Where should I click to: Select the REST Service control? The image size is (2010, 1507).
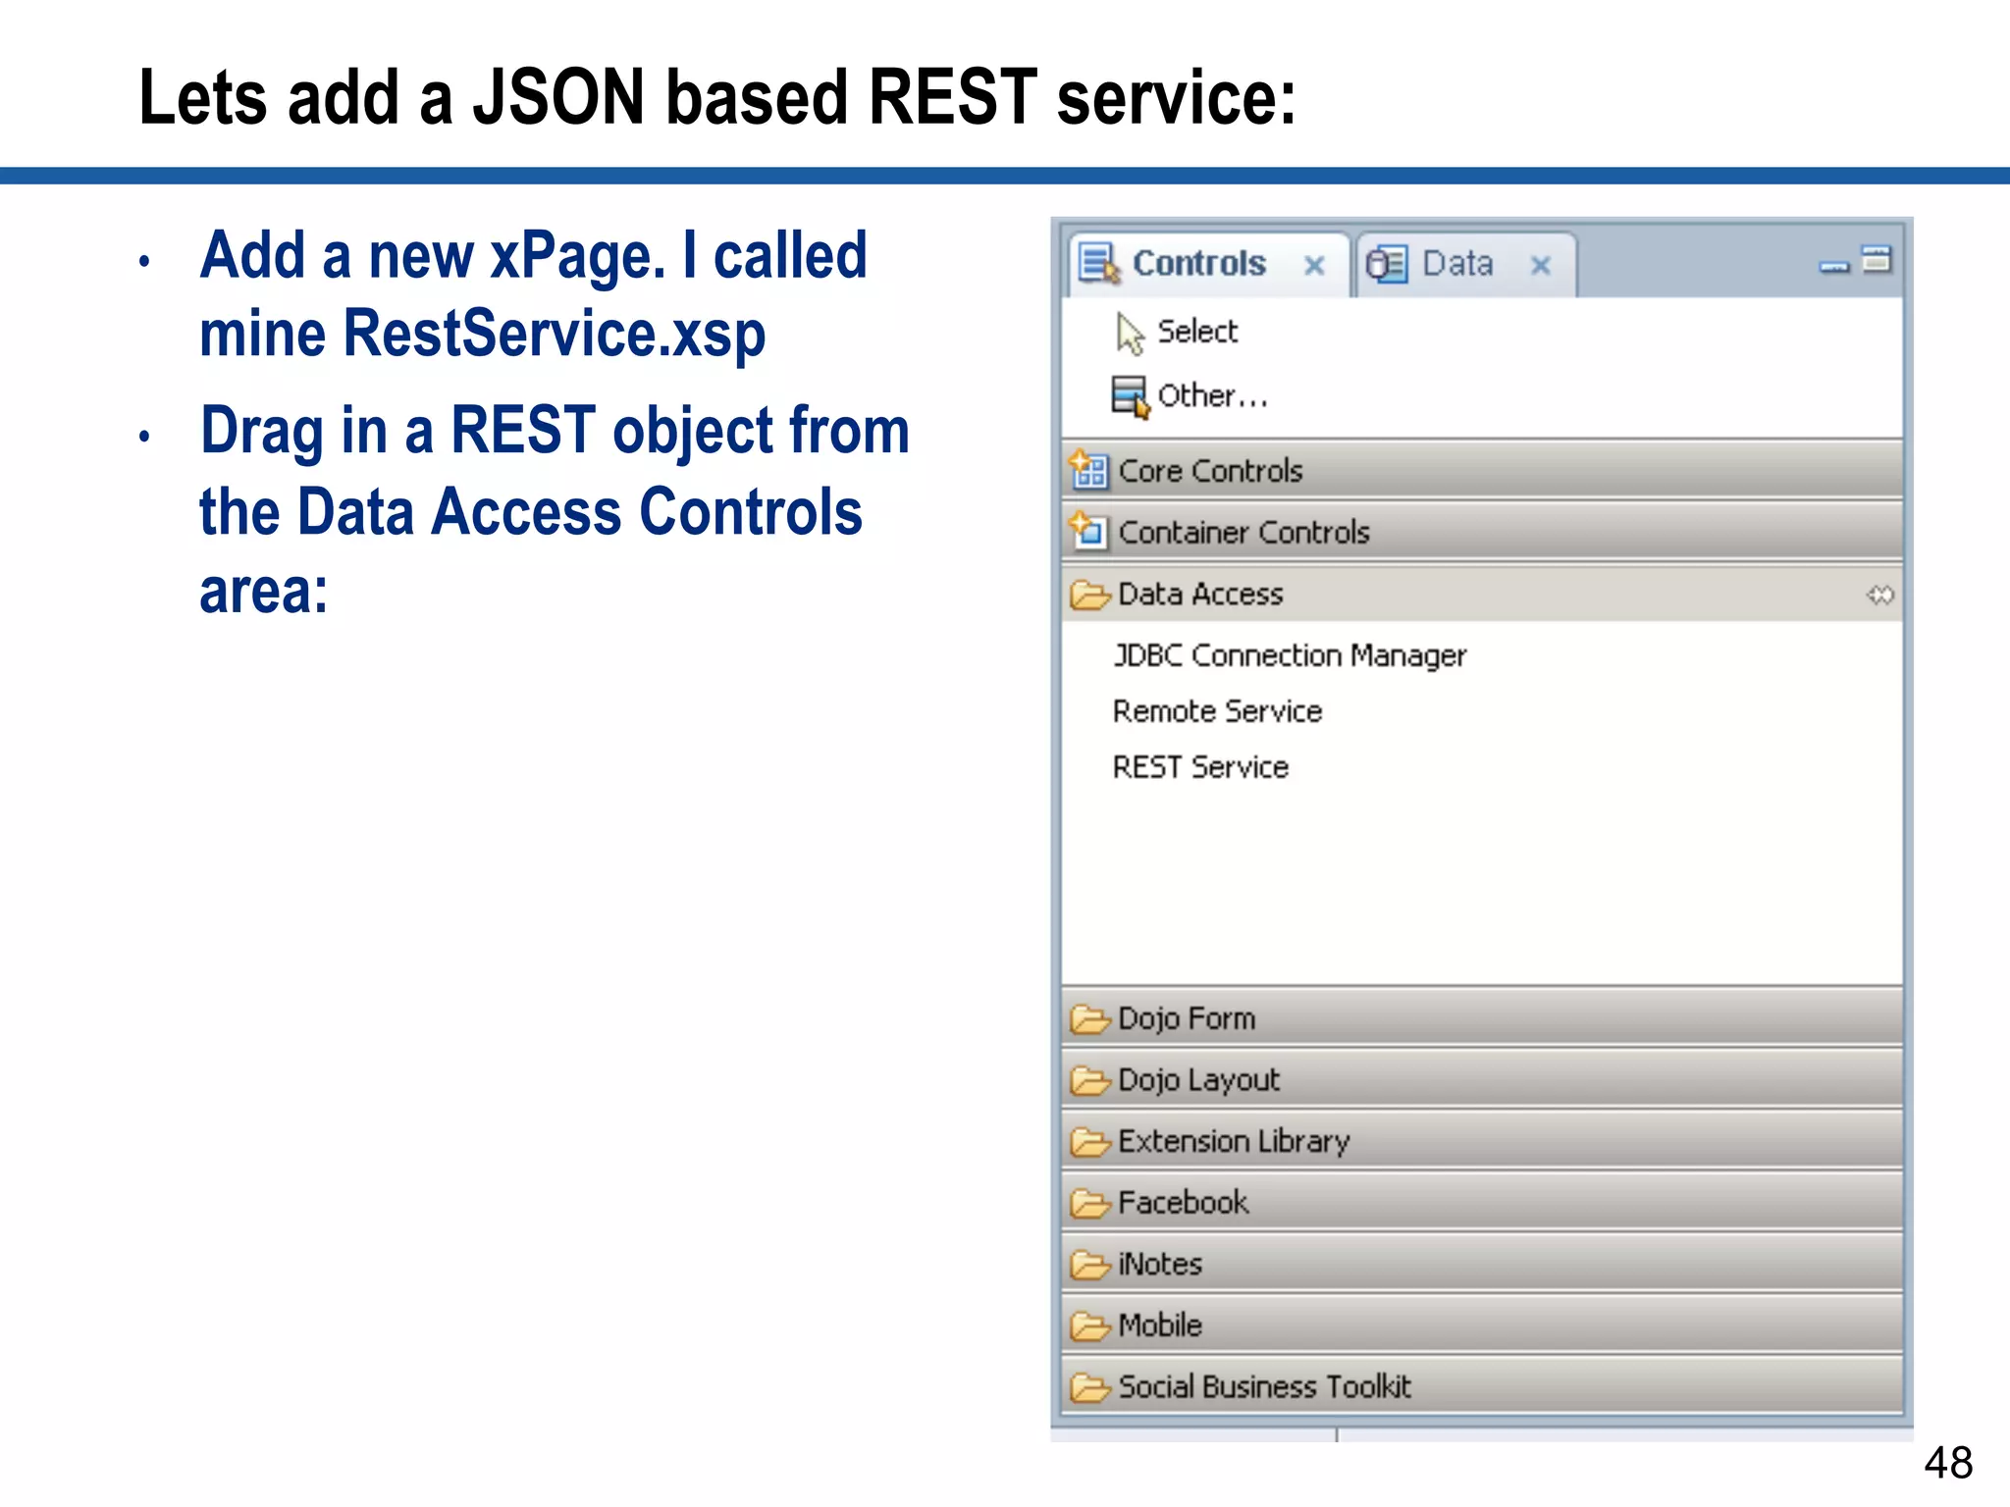[1200, 767]
